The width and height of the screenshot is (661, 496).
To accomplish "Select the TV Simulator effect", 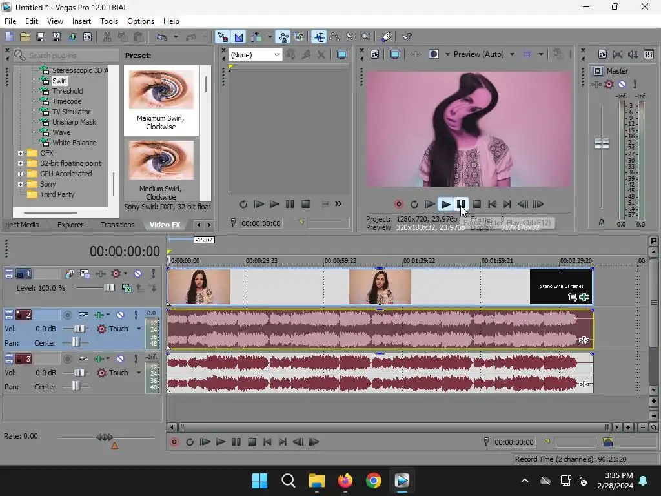I will [71, 112].
